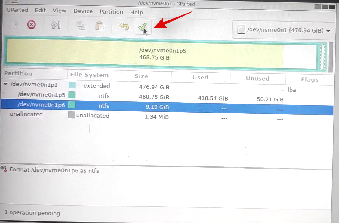Click the 1 operation pending status text

(32, 213)
